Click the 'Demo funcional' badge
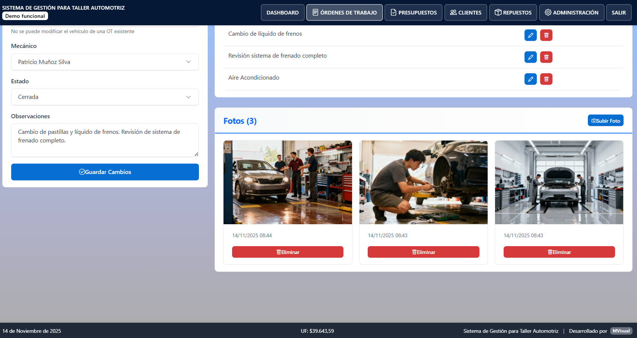The width and height of the screenshot is (637, 338). tap(25, 16)
